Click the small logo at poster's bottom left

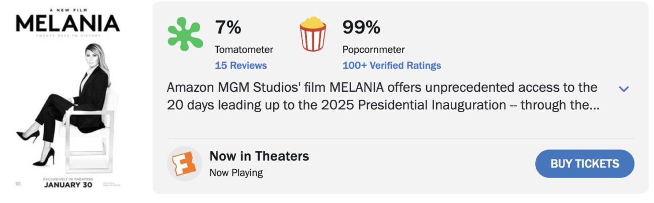coord(19,184)
